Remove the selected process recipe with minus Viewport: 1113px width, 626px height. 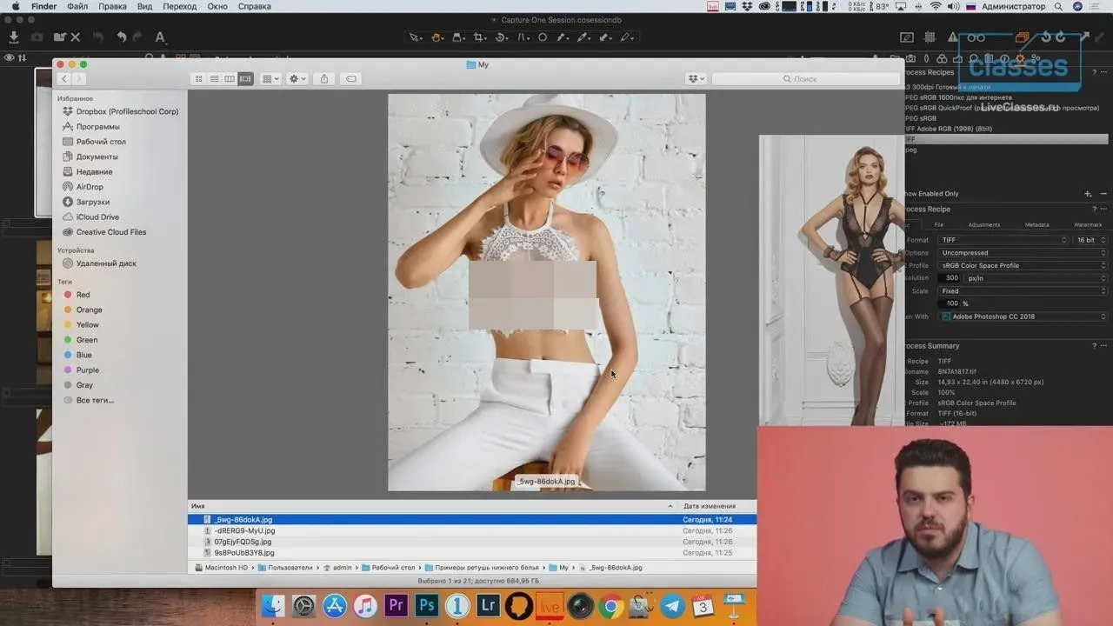point(1103,194)
